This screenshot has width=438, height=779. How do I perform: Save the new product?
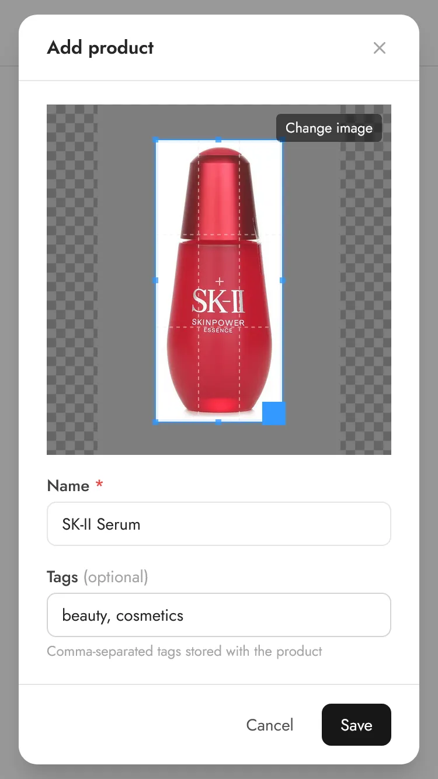356,725
